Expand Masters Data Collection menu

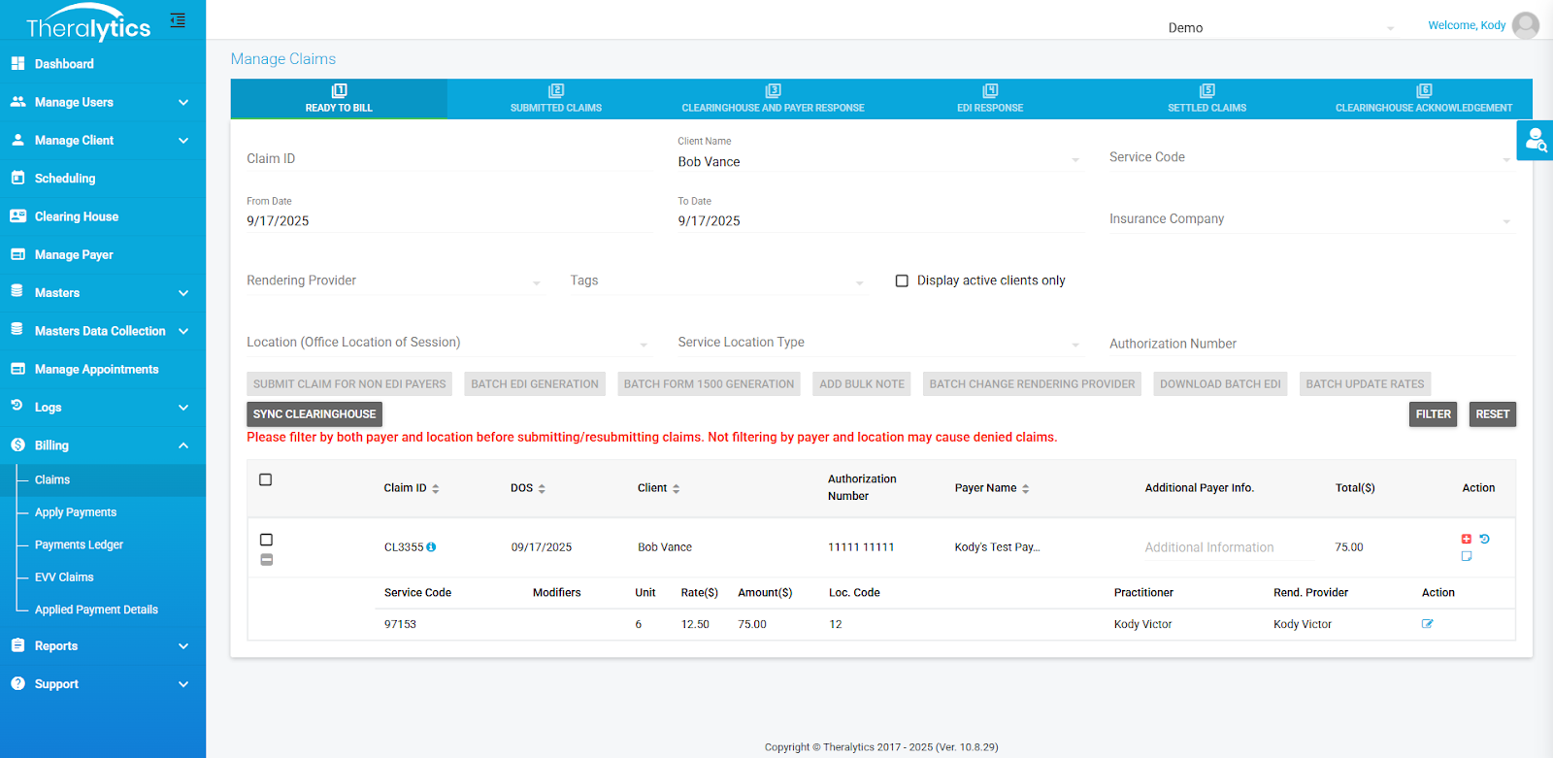103,331
